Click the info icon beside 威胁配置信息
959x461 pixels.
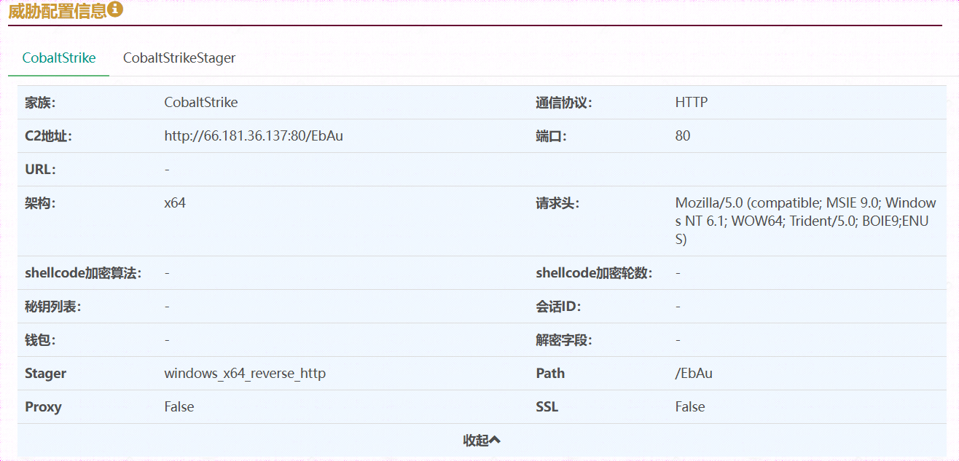(115, 9)
